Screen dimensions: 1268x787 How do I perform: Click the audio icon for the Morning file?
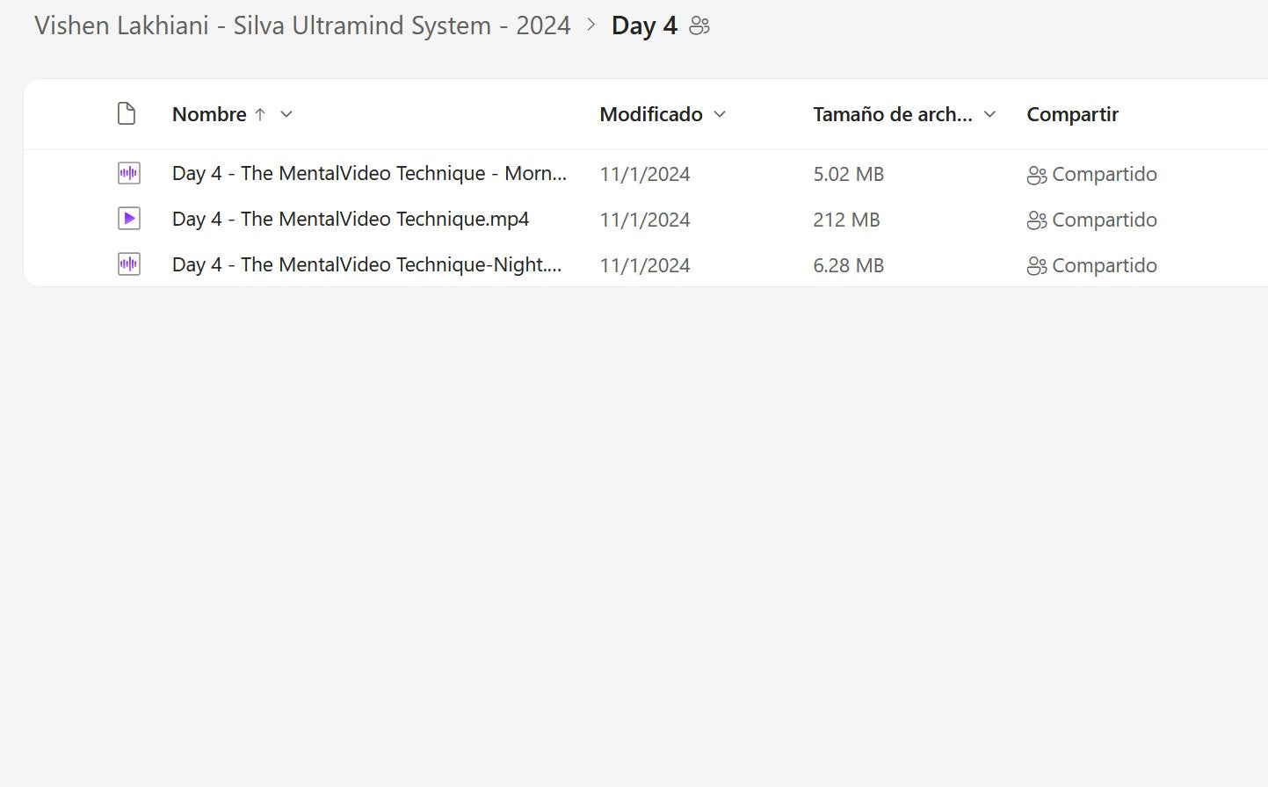point(129,173)
